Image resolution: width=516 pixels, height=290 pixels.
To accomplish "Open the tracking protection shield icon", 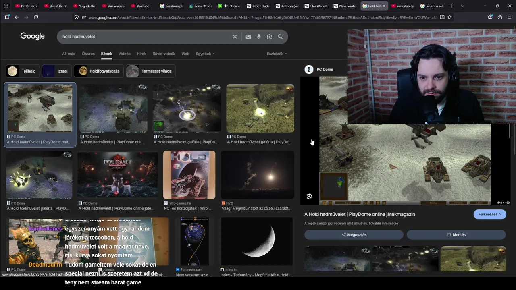I will pyautogui.click(x=77, y=17).
